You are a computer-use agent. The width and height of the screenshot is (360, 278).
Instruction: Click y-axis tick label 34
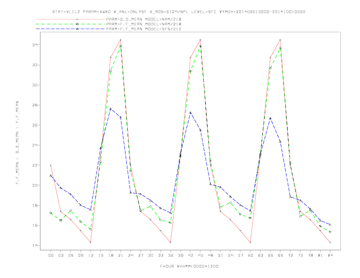[35, 45]
